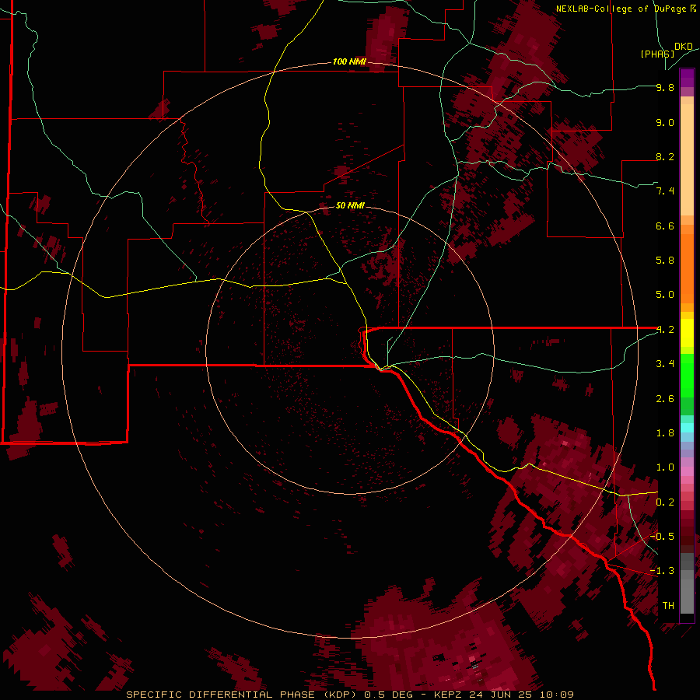Click the TH threshold label on the legend
The height and width of the screenshot is (700, 700).
pos(668,606)
